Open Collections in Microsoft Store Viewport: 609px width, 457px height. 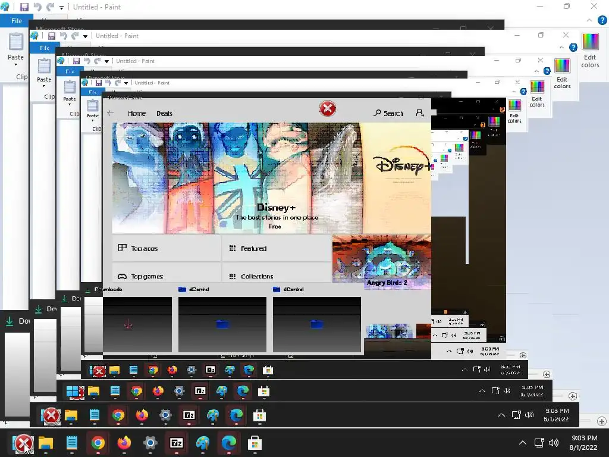point(276,273)
